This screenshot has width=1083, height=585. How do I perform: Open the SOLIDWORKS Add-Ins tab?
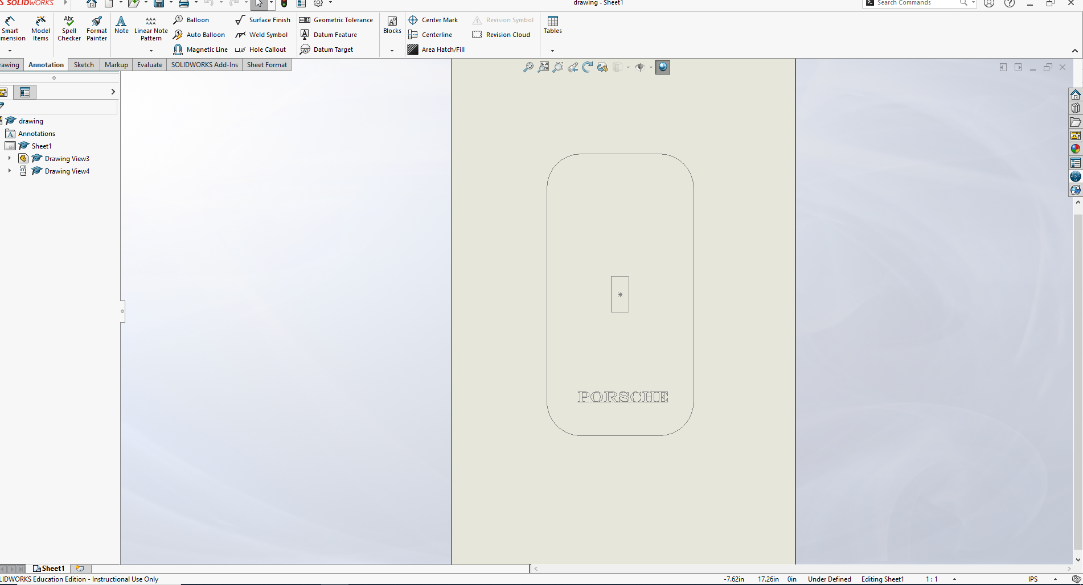(204, 65)
